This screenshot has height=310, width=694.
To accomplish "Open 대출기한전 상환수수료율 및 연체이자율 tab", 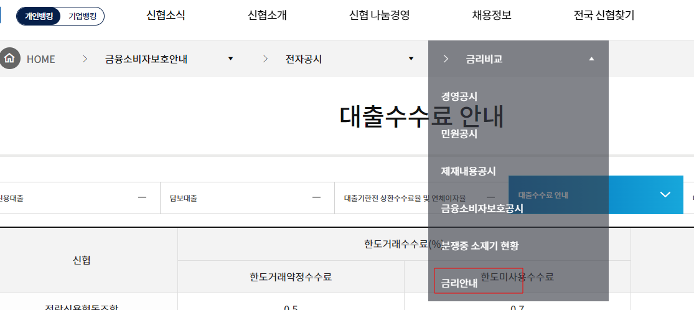I will coord(421,197).
